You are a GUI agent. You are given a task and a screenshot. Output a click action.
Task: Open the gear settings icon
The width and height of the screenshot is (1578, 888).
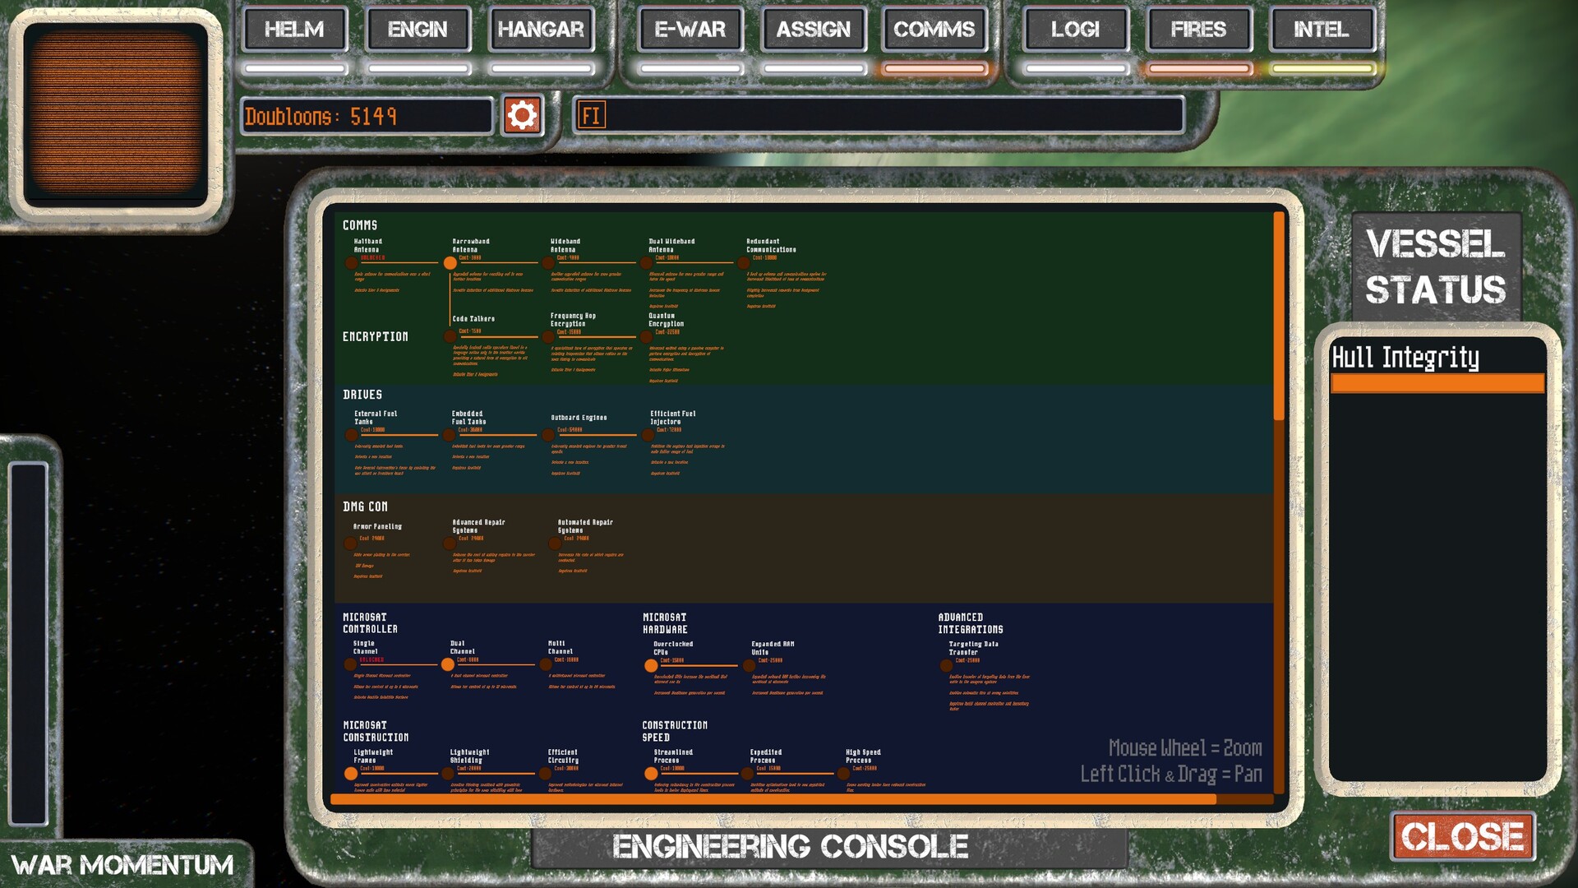click(522, 115)
